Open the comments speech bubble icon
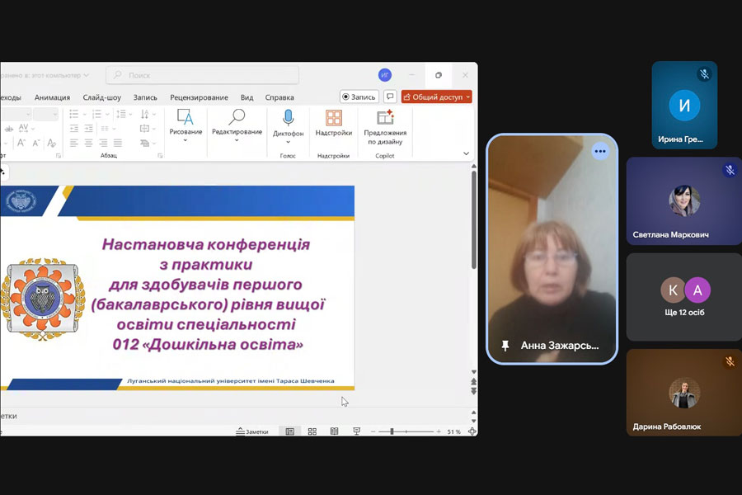This screenshot has height=495, width=742. coord(390,97)
